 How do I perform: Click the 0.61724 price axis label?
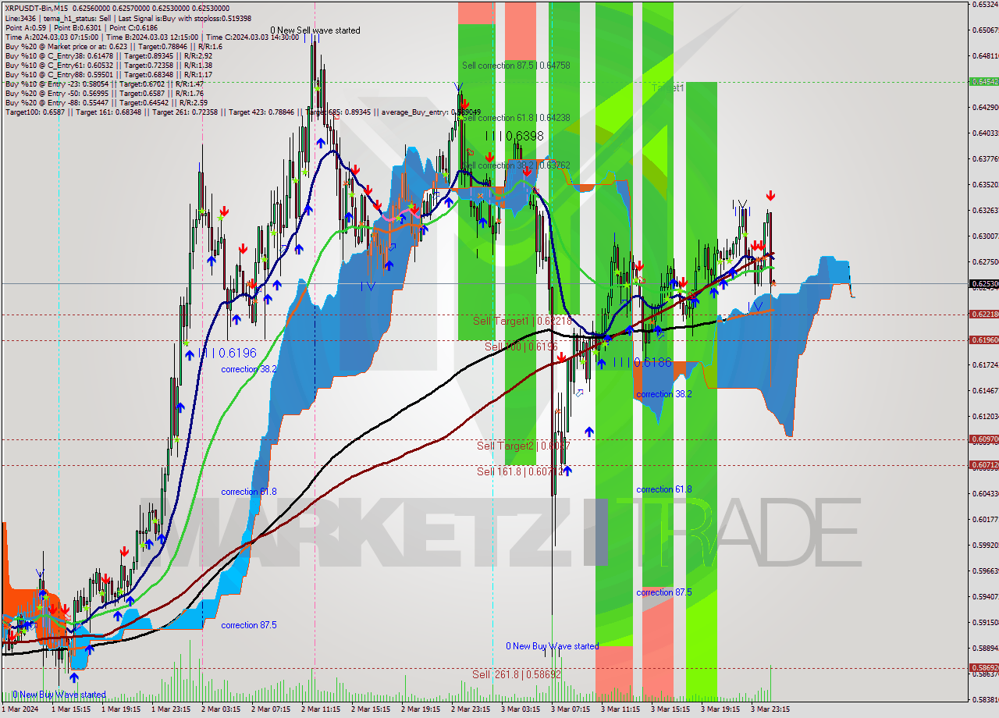coord(985,364)
